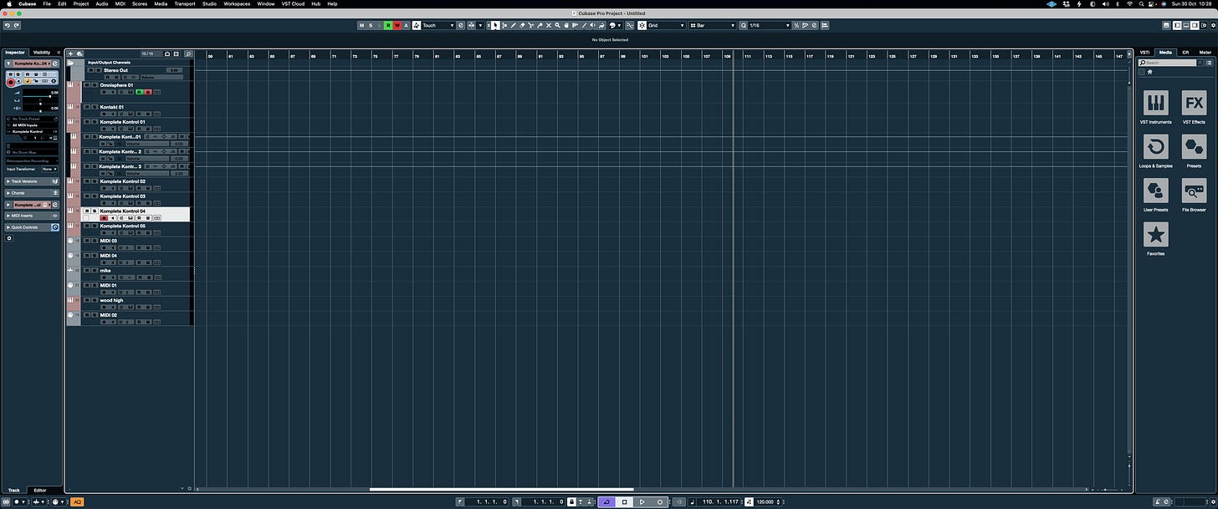Open the 1/16 quantize preset dropdown
Viewport: 1218px width, 509px height.
tap(770, 26)
